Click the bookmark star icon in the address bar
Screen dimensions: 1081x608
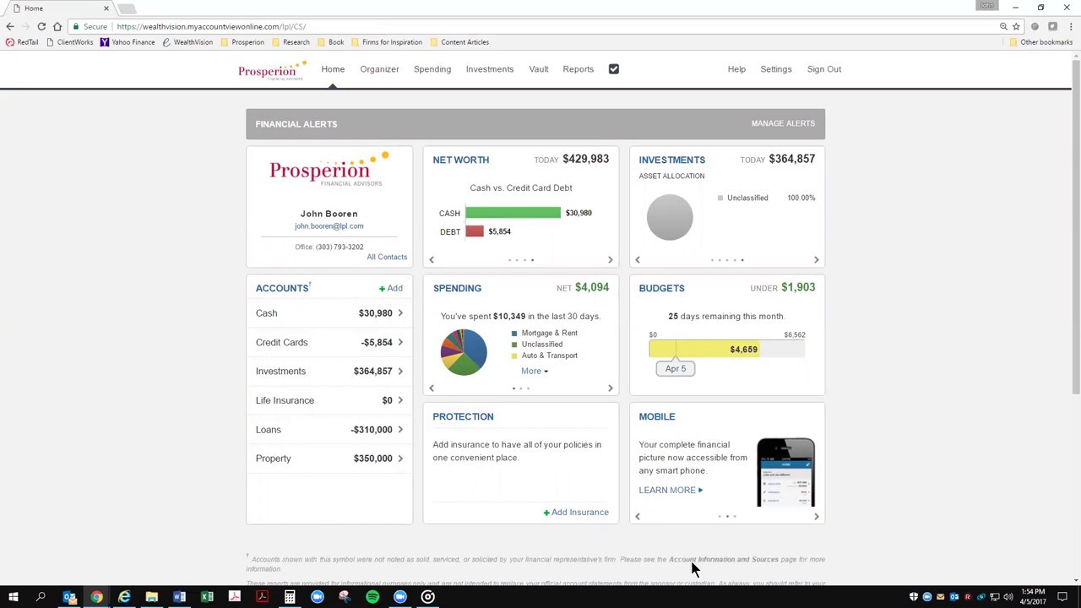[1016, 26]
